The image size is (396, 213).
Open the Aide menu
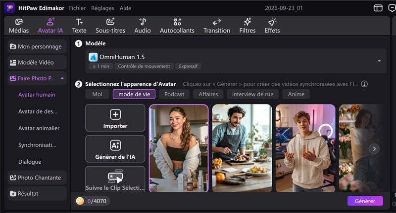(125, 8)
